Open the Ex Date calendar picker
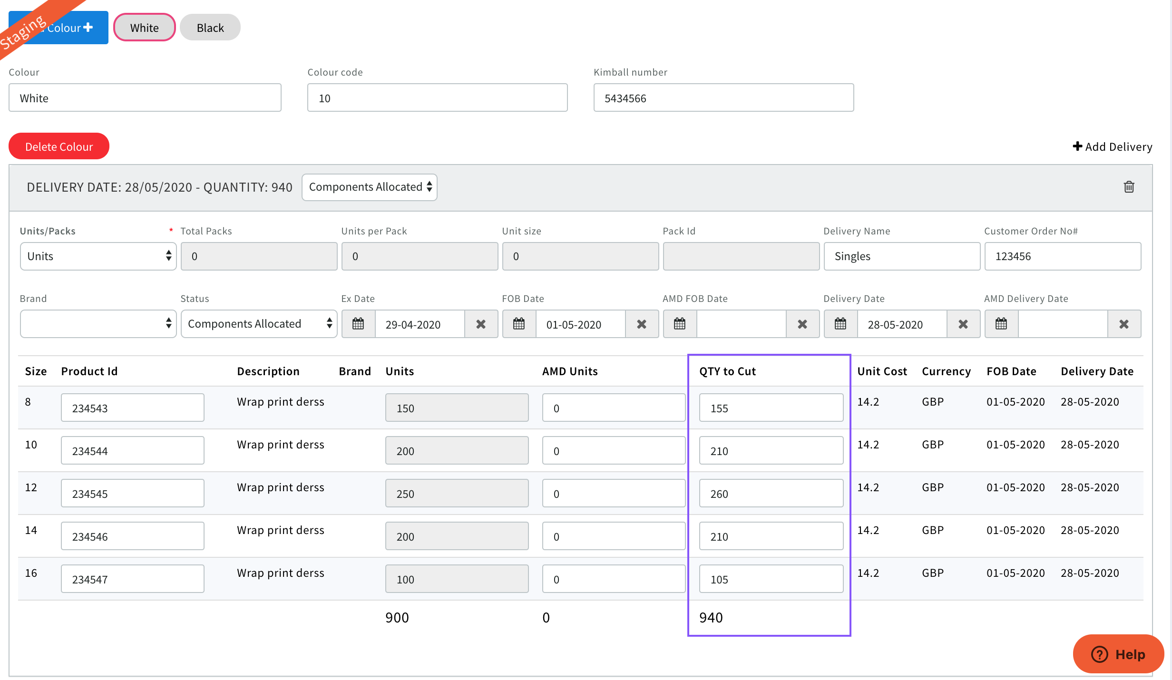 (358, 324)
